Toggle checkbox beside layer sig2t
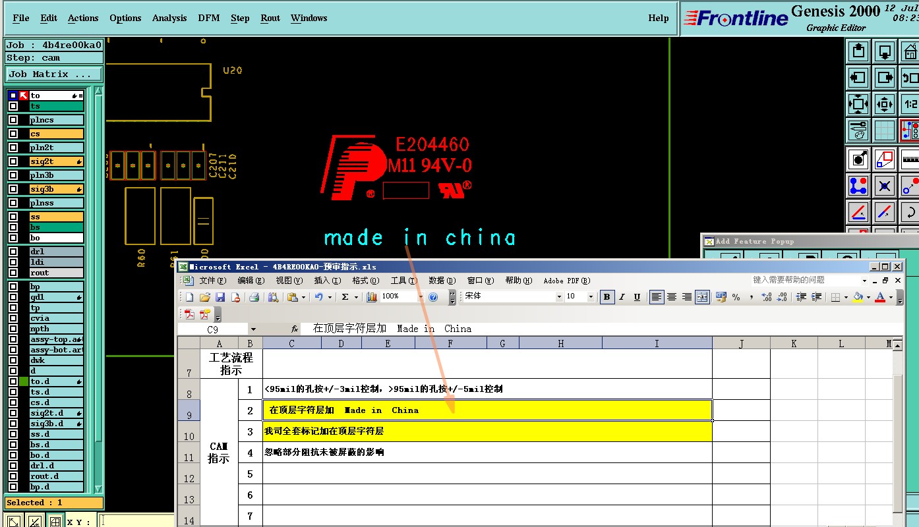This screenshot has height=527, width=919. 13,161
